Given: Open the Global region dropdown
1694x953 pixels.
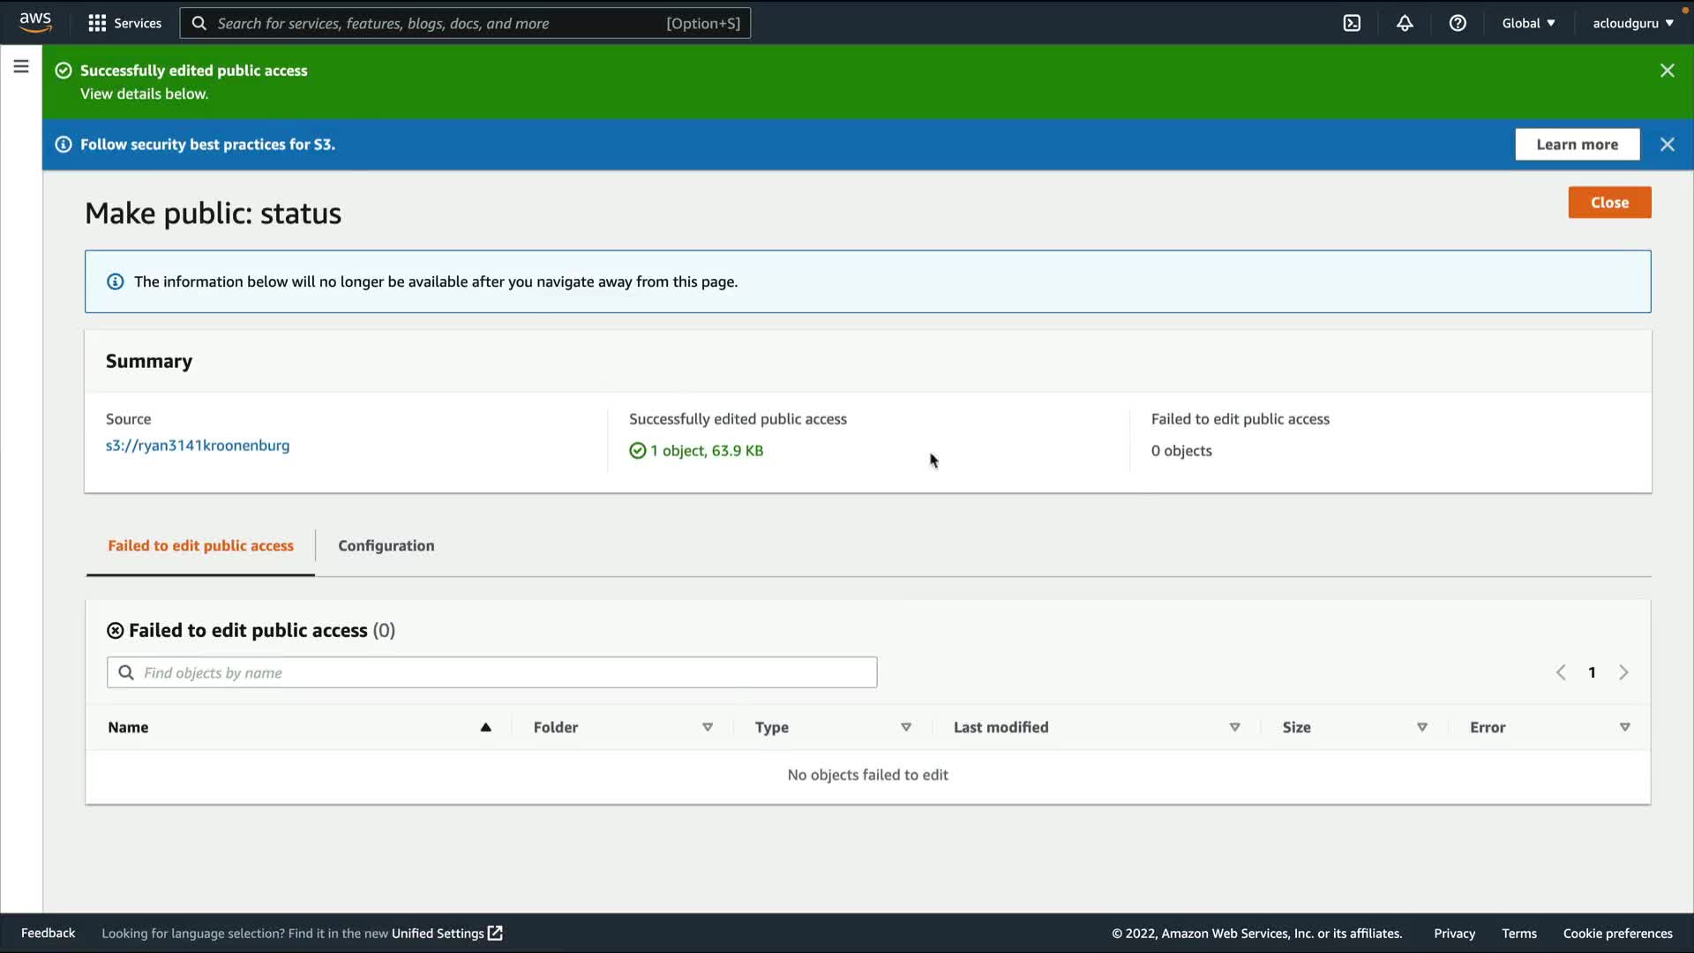Looking at the screenshot, I should click(x=1528, y=23).
